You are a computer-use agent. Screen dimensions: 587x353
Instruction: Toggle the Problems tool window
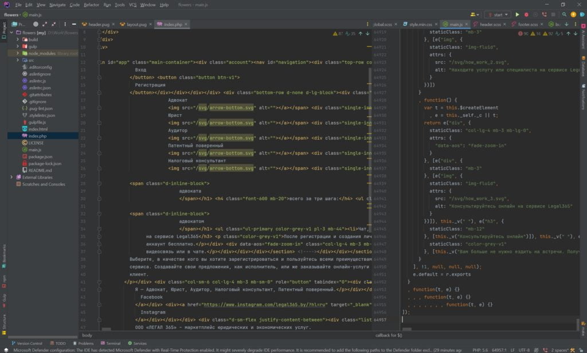tap(83, 343)
